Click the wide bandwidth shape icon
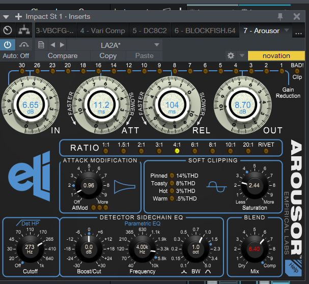Screen dimensions: 309x284 (208, 272)
